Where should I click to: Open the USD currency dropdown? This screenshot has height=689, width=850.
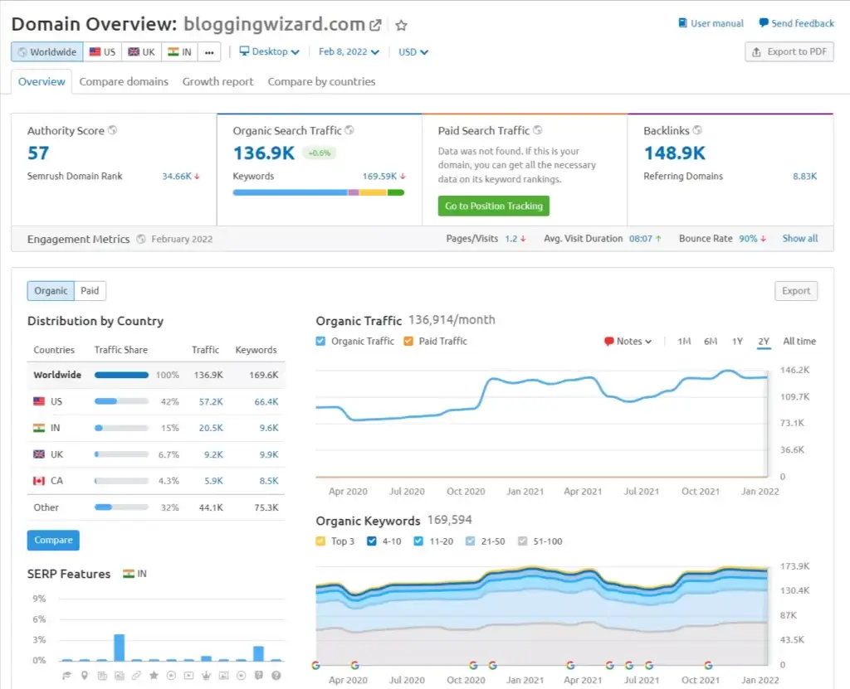[413, 52]
